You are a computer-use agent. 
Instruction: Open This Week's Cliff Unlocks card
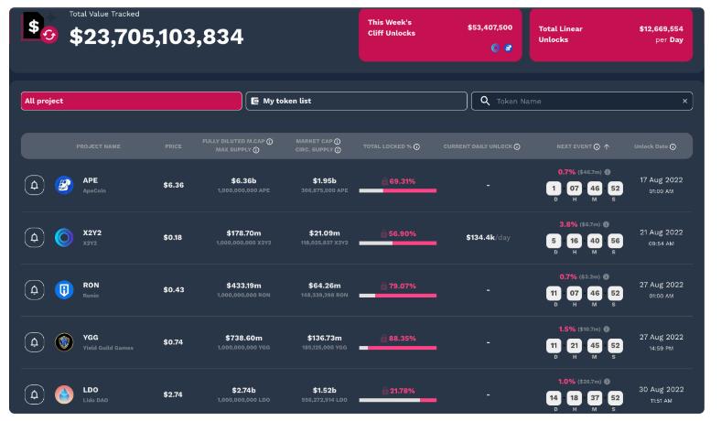click(x=440, y=35)
